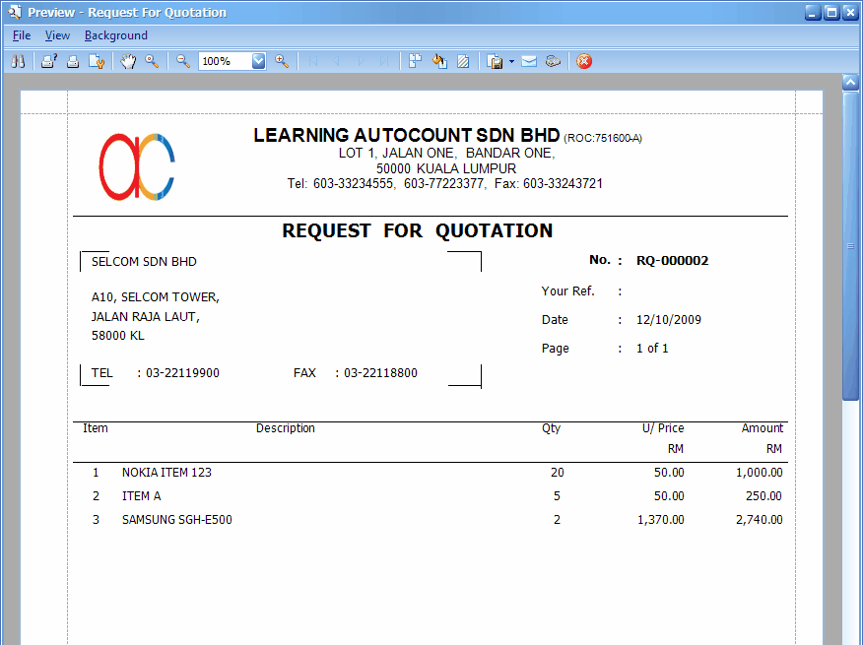The height and width of the screenshot is (645, 863).
Task: Click the telephone number 03-22119900
Action: click(x=182, y=373)
